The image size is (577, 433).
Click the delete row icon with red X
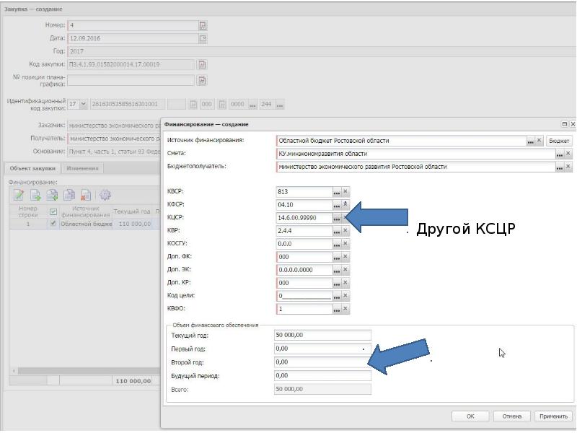[x=85, y=195]
